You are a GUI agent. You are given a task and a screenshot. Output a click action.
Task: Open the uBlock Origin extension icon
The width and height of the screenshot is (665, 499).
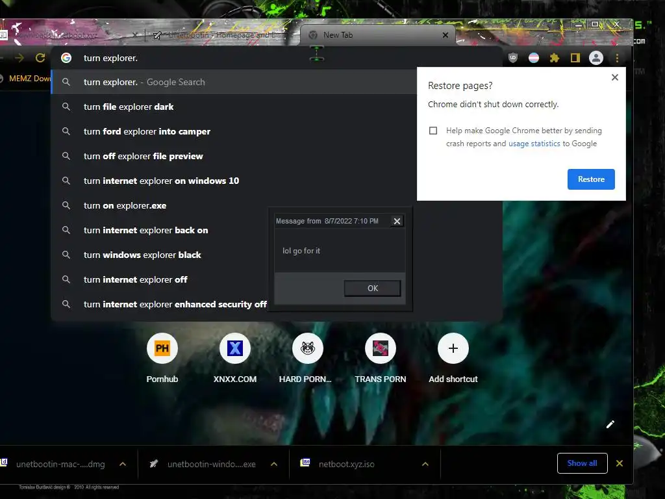[x=513, y=58]
